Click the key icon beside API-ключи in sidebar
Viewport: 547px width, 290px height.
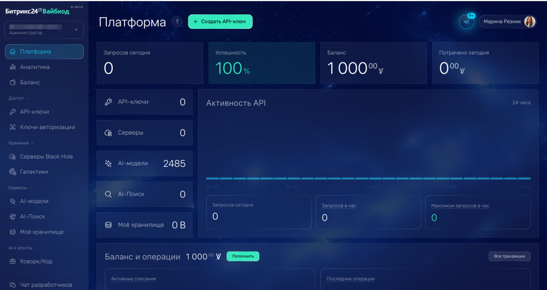(x=13, y=112)
